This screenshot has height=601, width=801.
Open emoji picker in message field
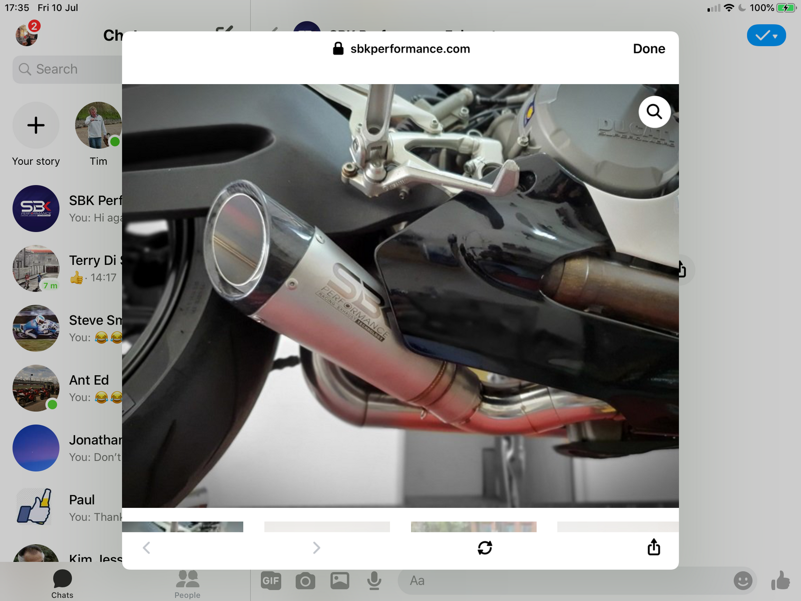point(742,581)
